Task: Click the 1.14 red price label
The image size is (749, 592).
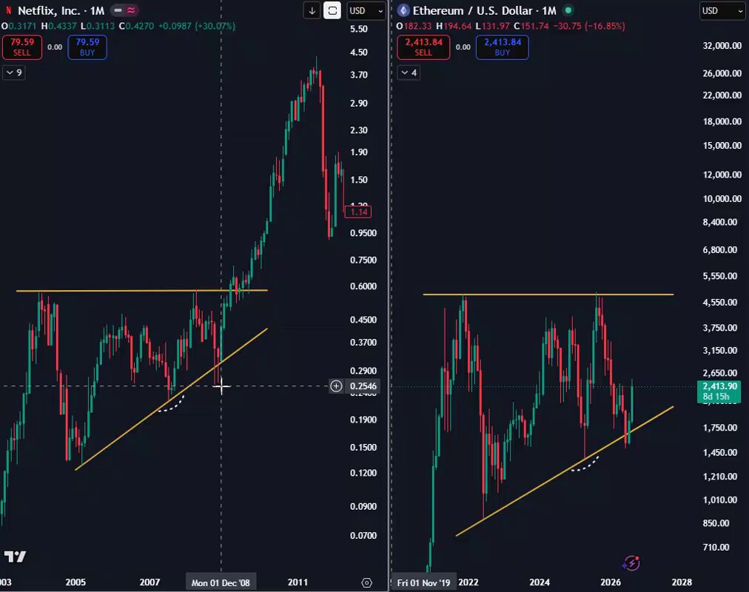Action: 358,212
